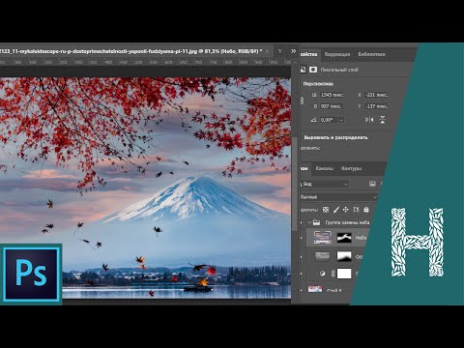Toggle visibility of the Слой 0 layer
464x348 pixels.
[x=302, y=290]
